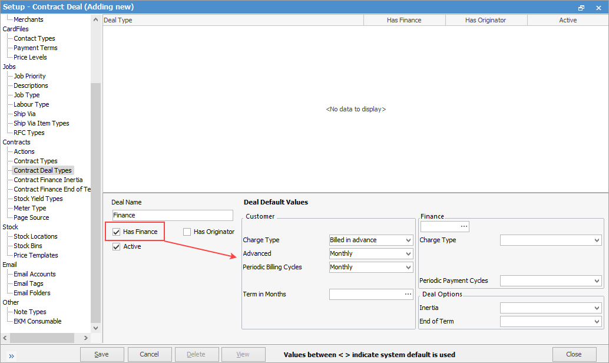Click the tree scroll down arrow

click(95, 328)
